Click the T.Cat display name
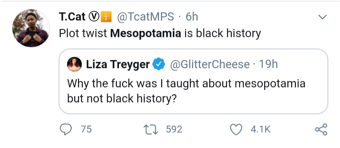The width and height of the screenshot is (340, 148). [72, 17]
